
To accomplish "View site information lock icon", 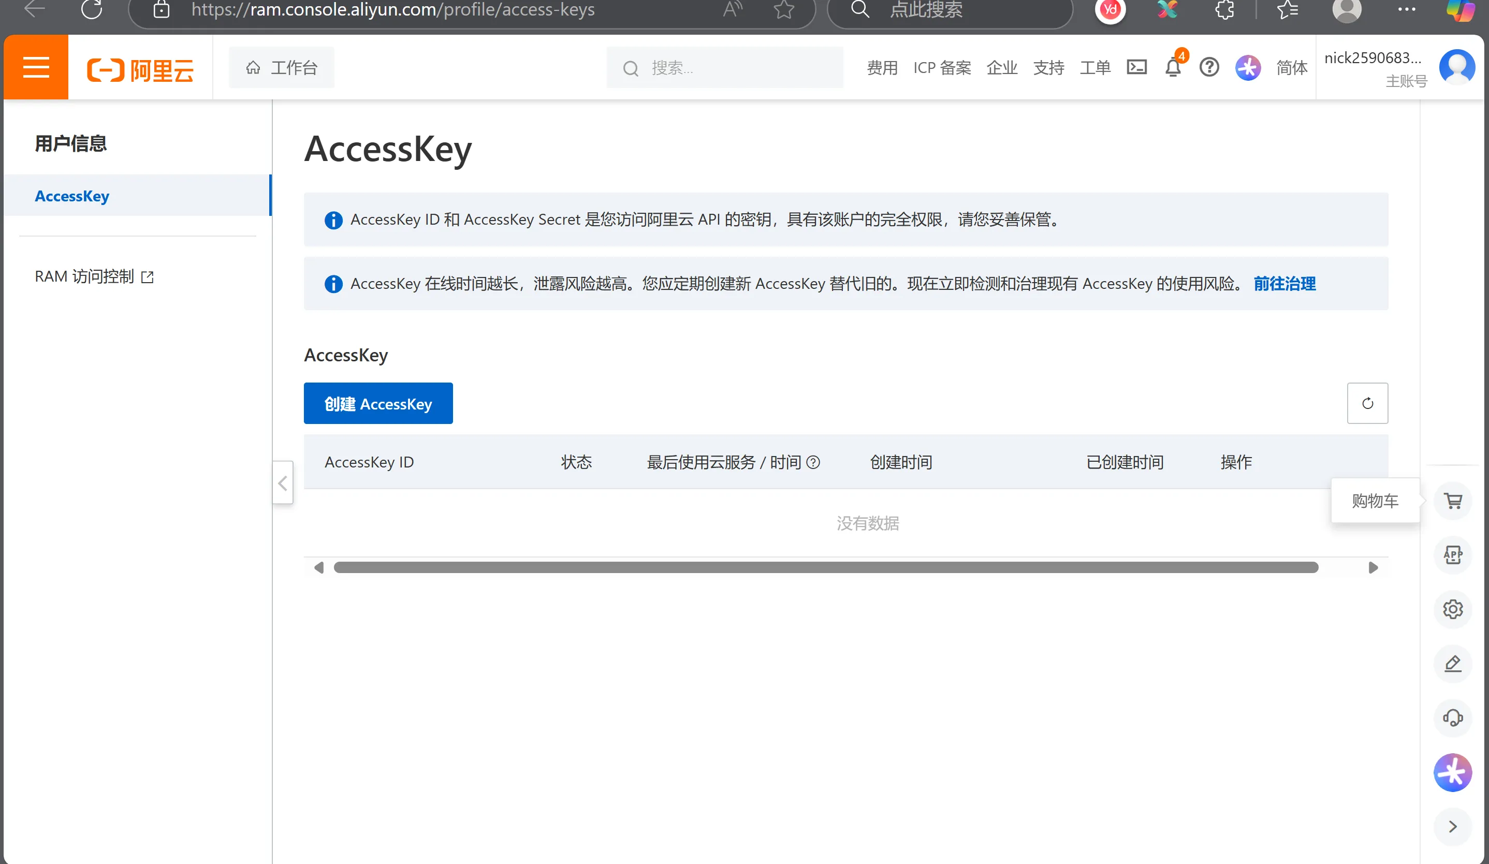I will [x=162, y=9].
